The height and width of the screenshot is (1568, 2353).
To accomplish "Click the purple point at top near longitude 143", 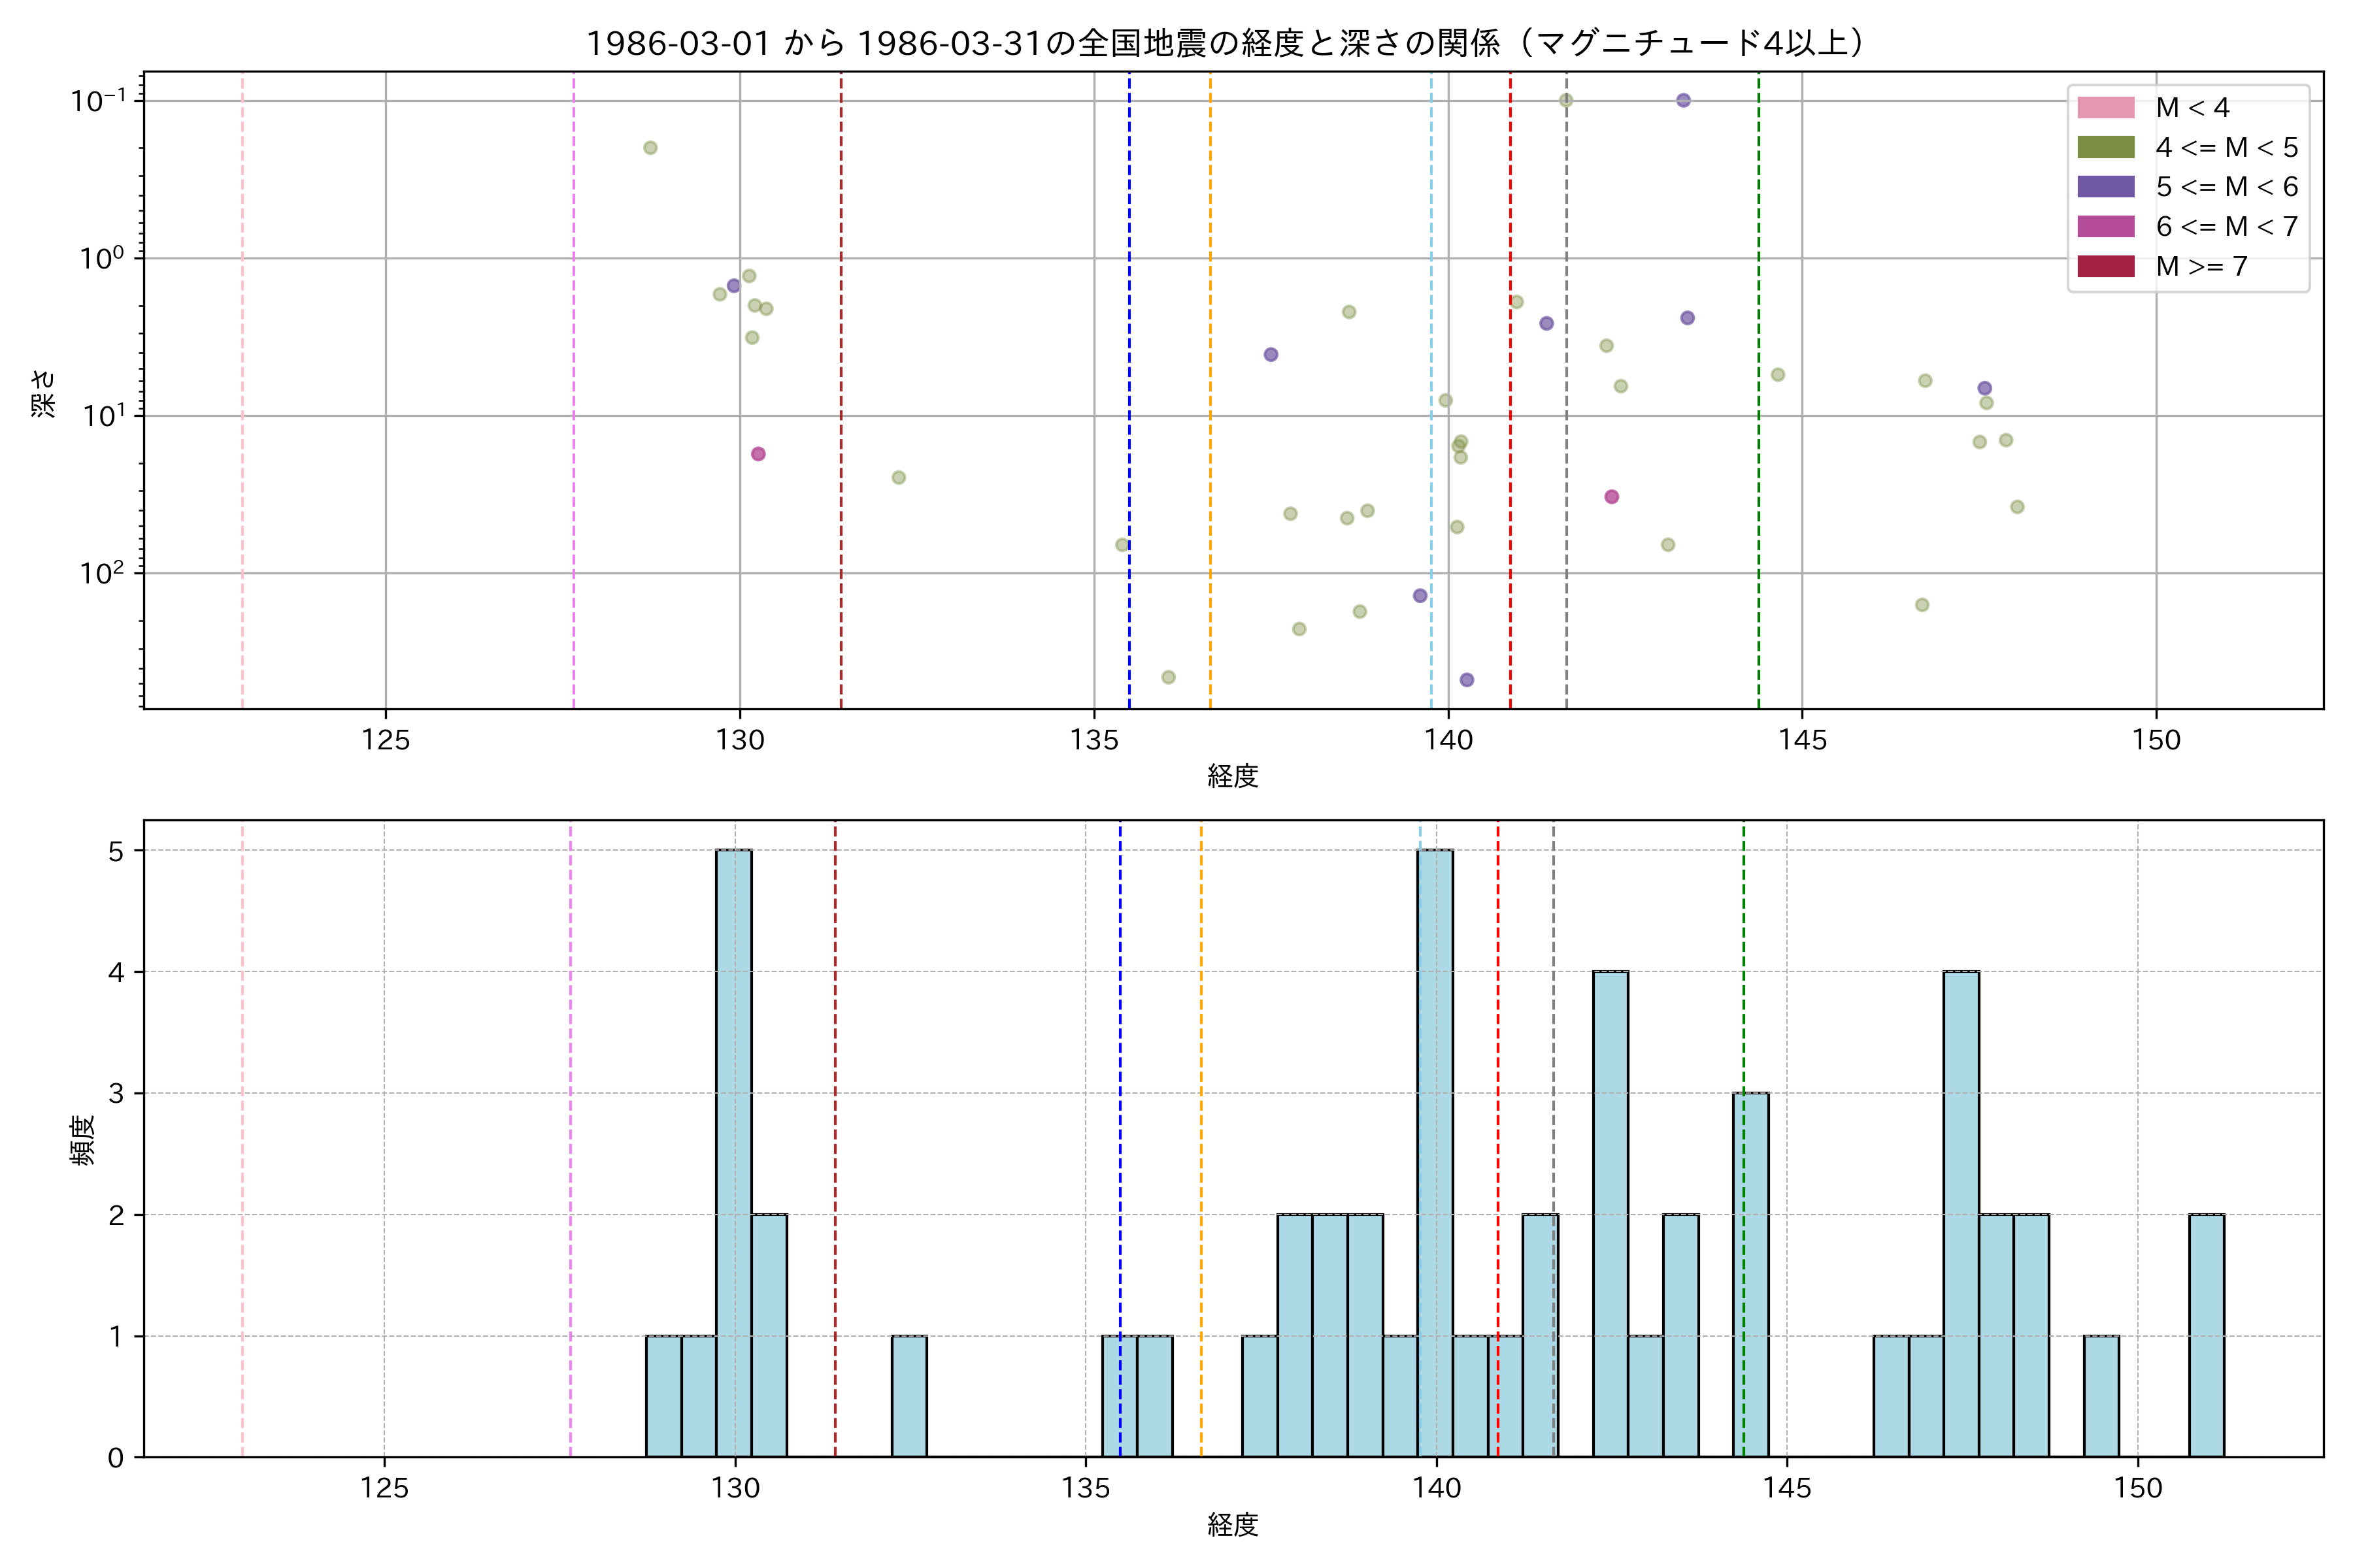I will (x=1684, y=100).
